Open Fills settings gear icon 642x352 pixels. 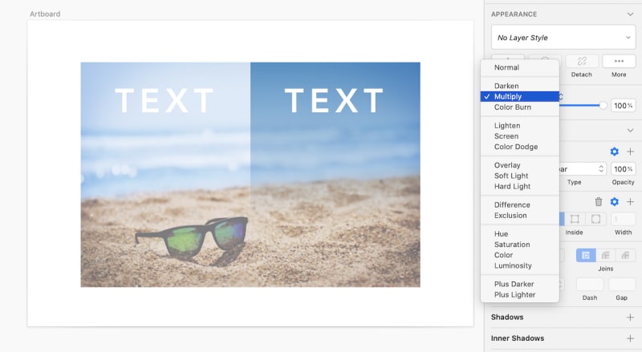pos(614,152)
